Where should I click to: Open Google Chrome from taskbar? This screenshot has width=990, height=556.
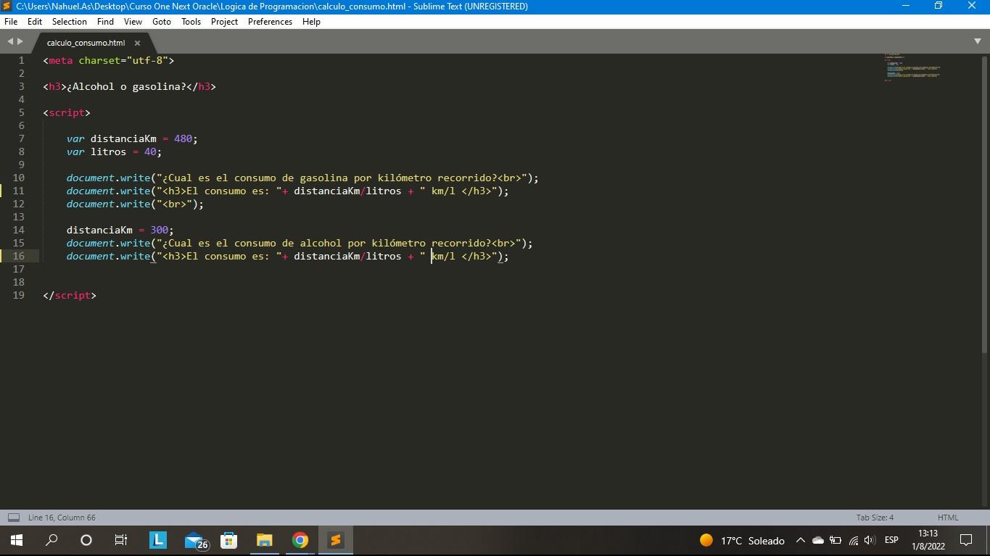[300, 540]
